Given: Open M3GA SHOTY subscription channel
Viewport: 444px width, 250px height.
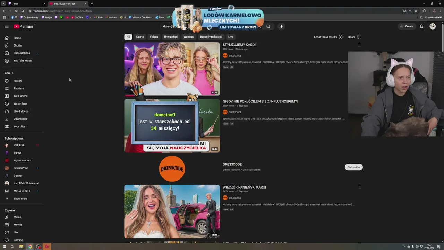Looking at the screenshot, I should (x=22, y=191).
